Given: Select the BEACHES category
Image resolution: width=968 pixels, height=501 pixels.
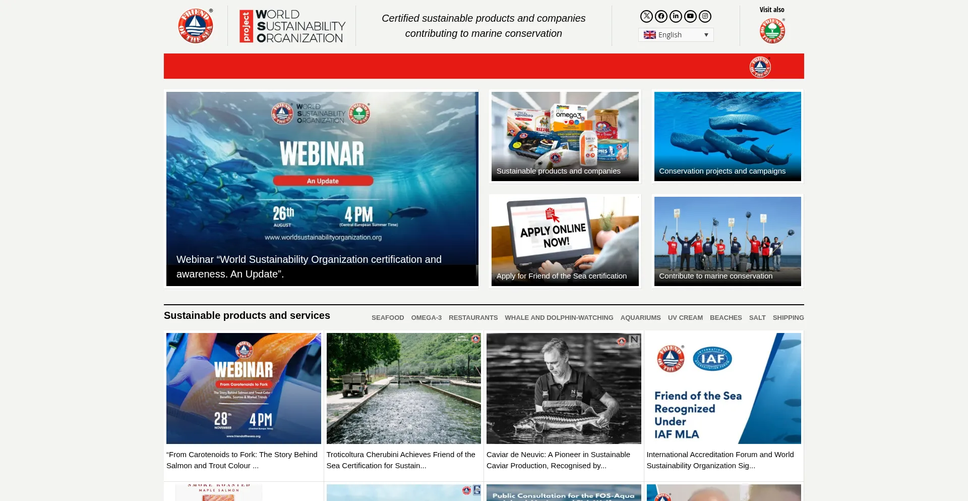Looking at the screenshot, I should pyautogui.click(x=726, y=318).
